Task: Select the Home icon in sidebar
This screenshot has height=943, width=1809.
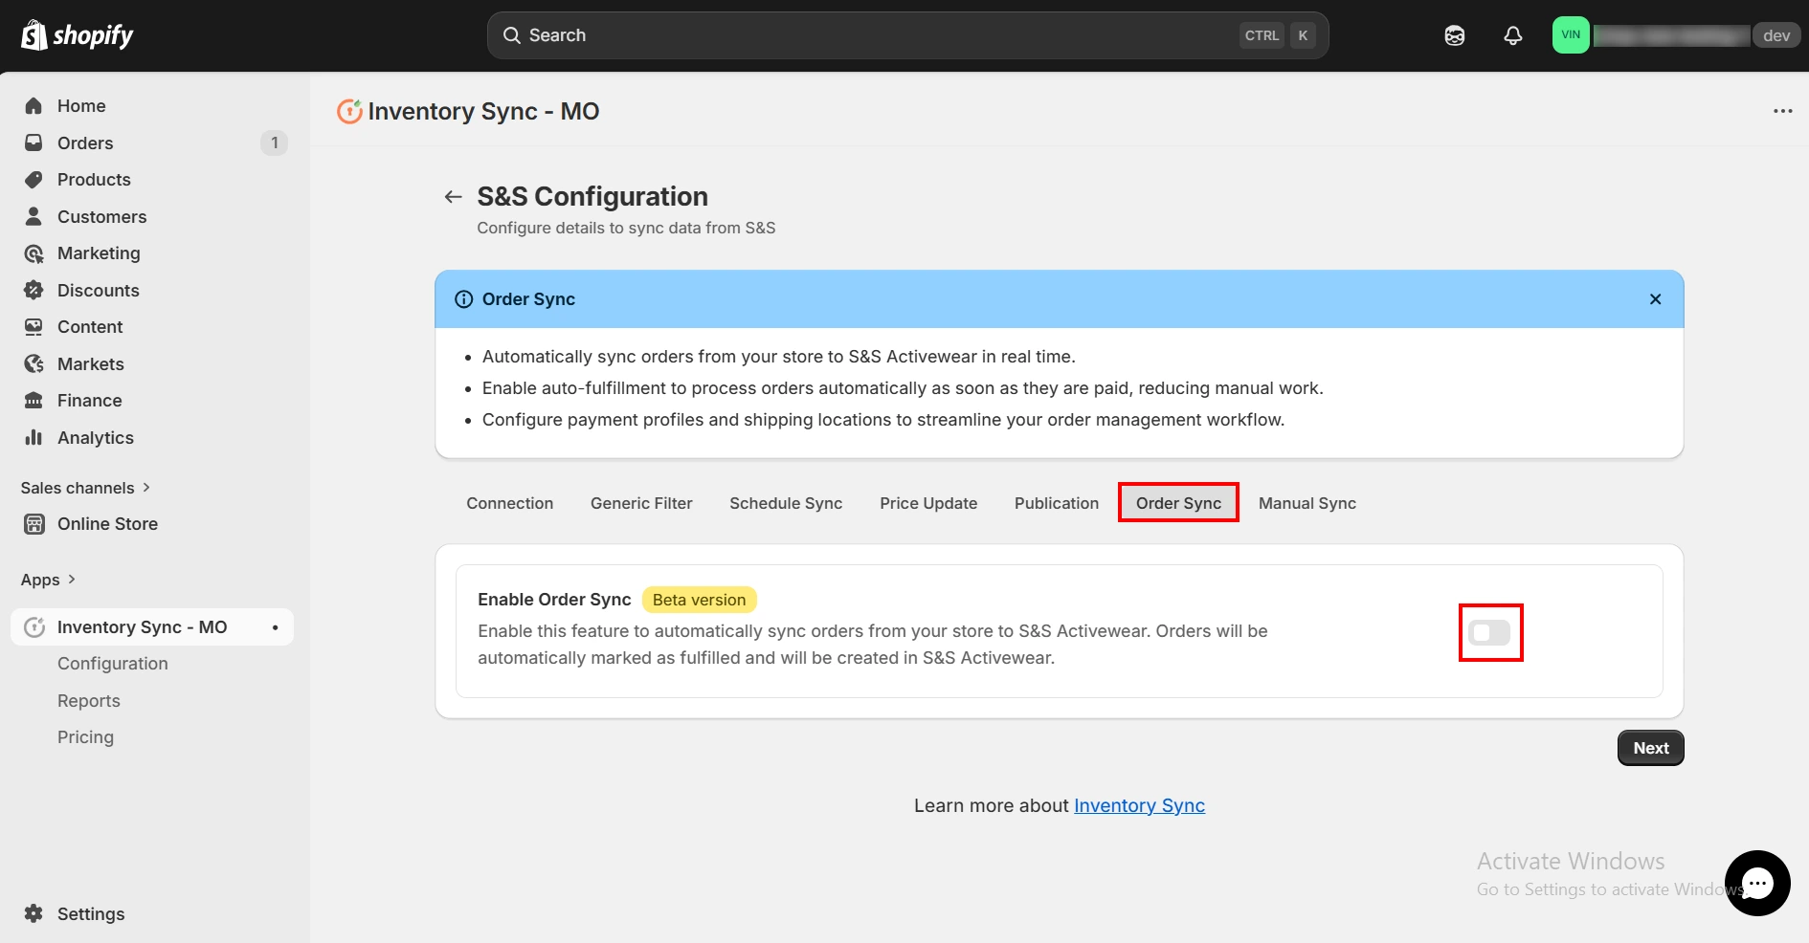Action: tap(33, 105)
